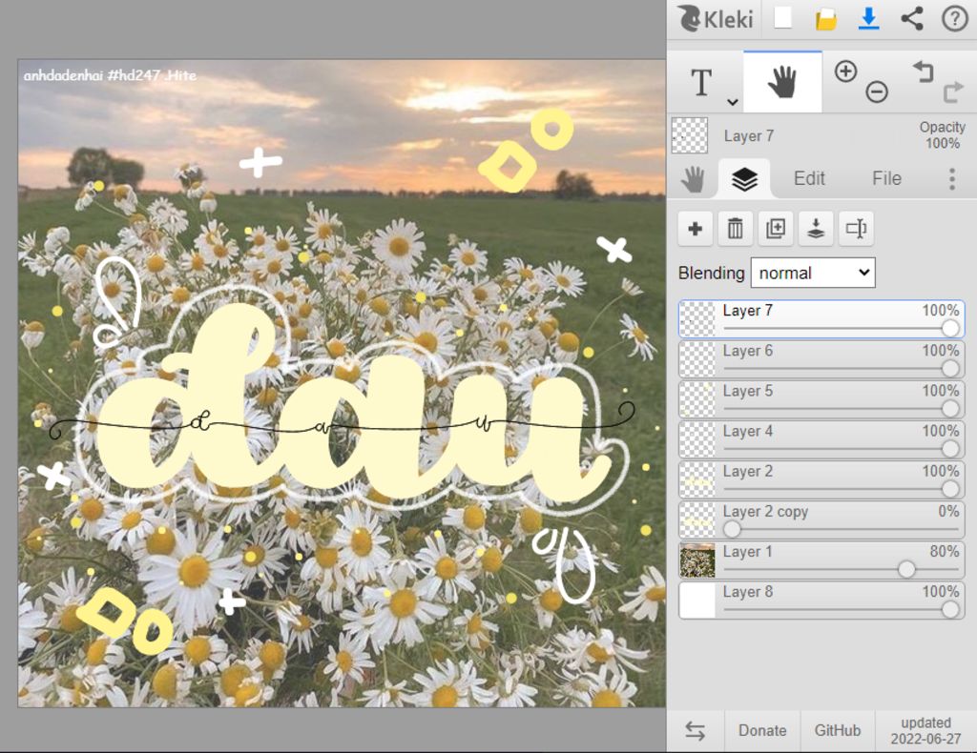Click Layer 4 opacity slider handle

950,449
